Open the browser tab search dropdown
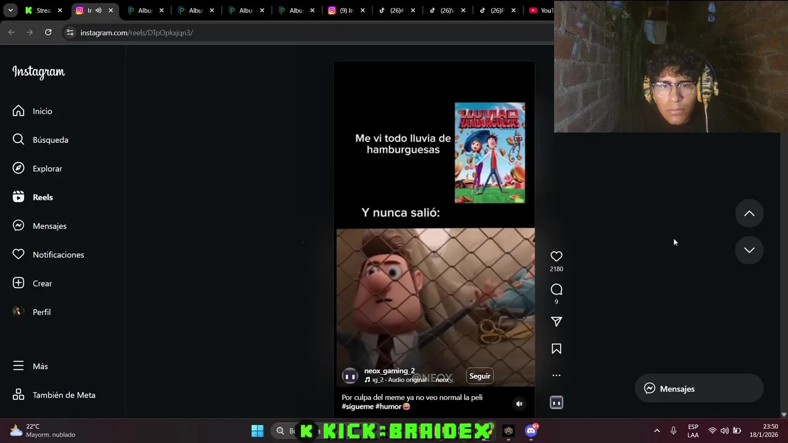The image size is (788, 443). tap(10, 10)
